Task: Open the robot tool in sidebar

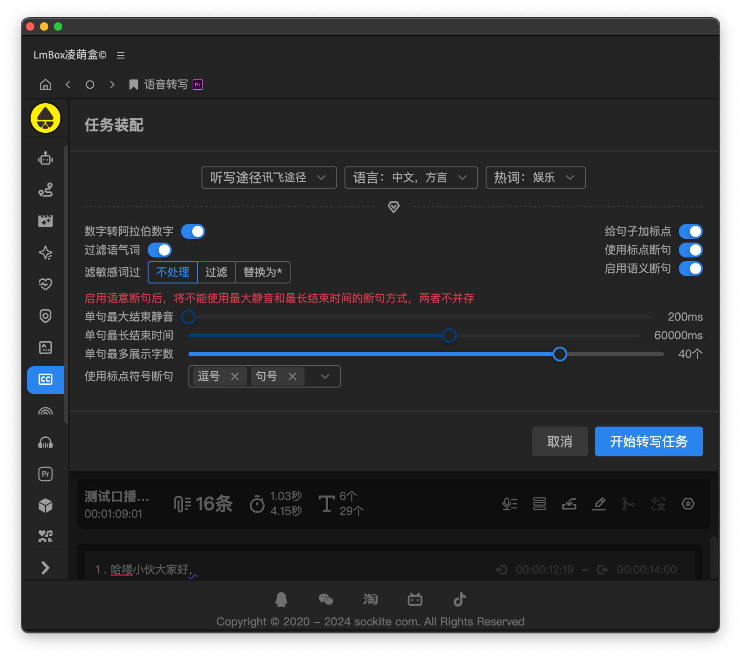Action: pyautogui.click(x=45, y=158)
